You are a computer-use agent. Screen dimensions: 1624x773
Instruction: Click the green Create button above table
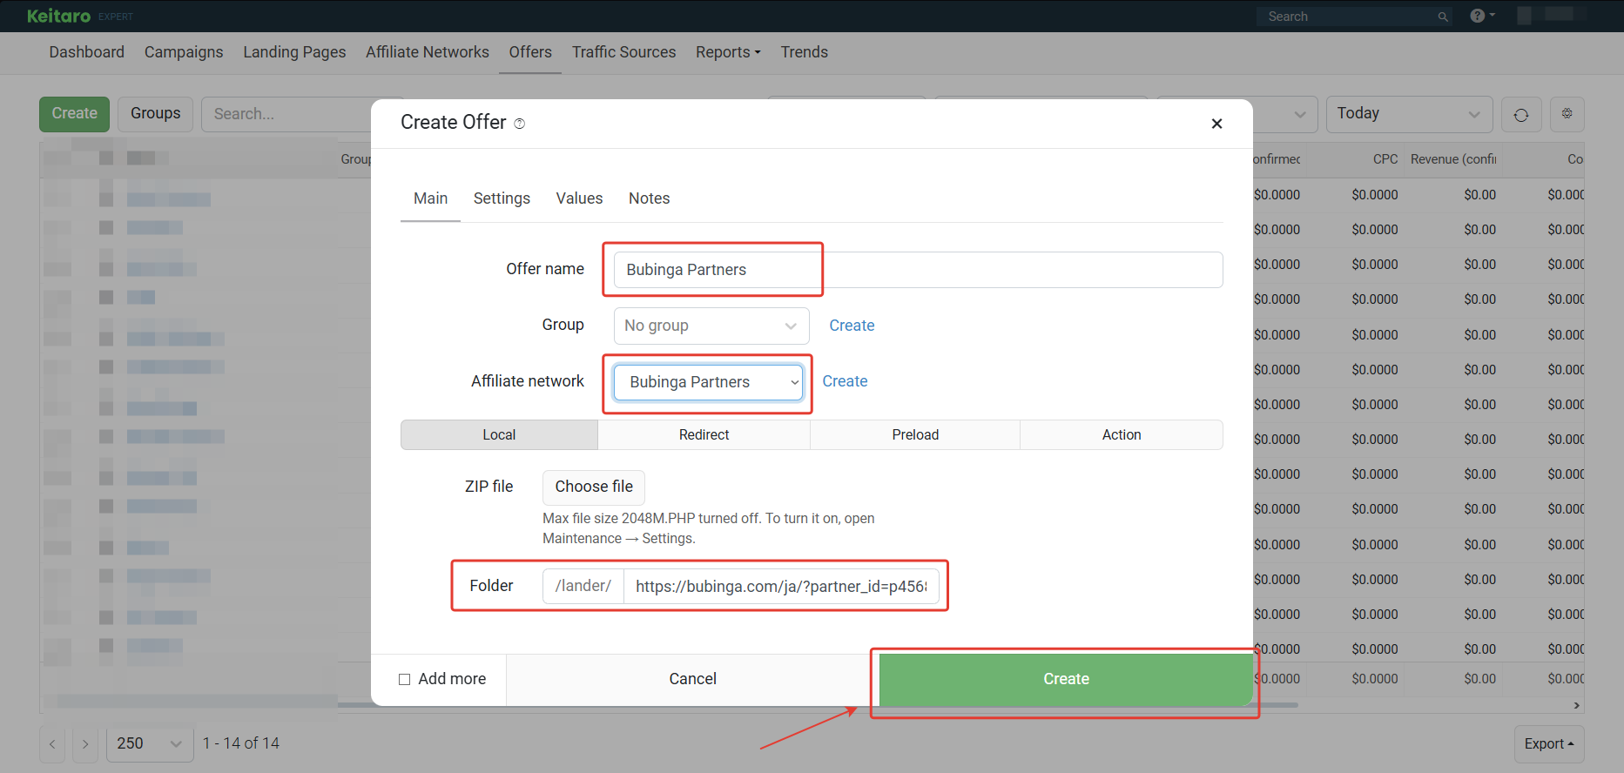[x=75, y=114]
